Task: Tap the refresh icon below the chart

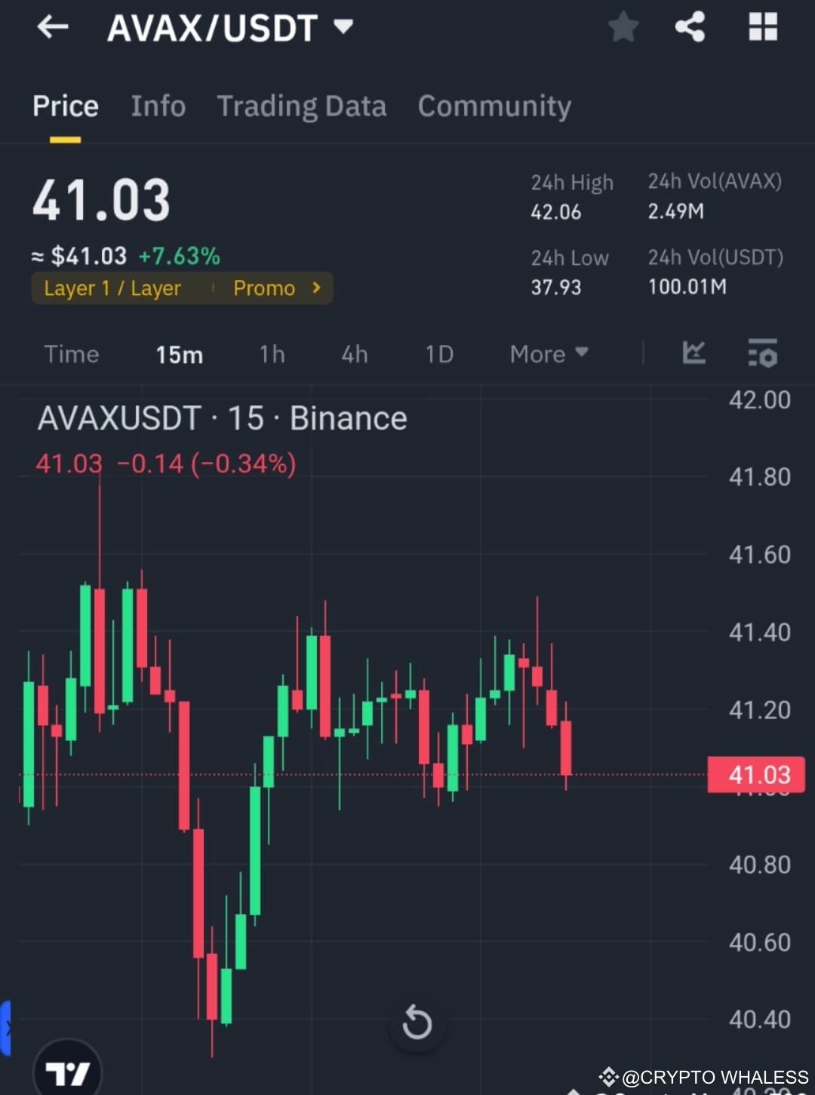Action: (x=417, y=1023)
